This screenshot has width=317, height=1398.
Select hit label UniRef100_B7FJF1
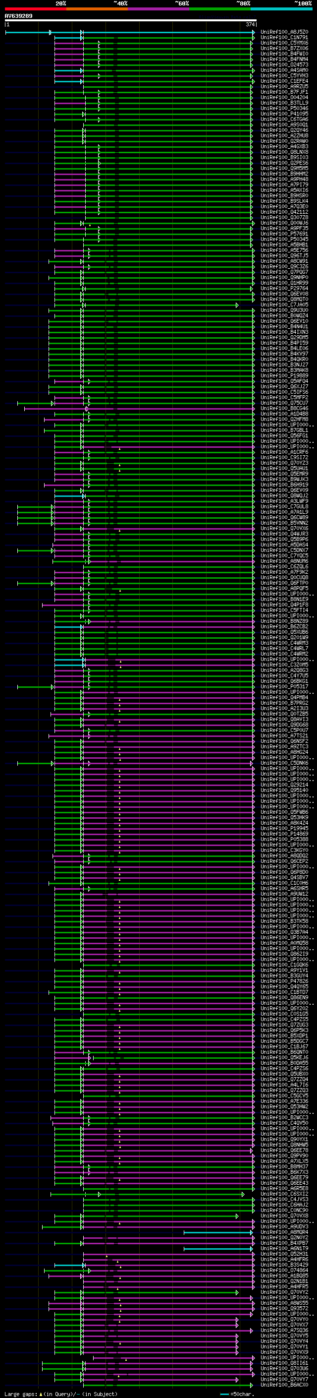pos(284,92)
